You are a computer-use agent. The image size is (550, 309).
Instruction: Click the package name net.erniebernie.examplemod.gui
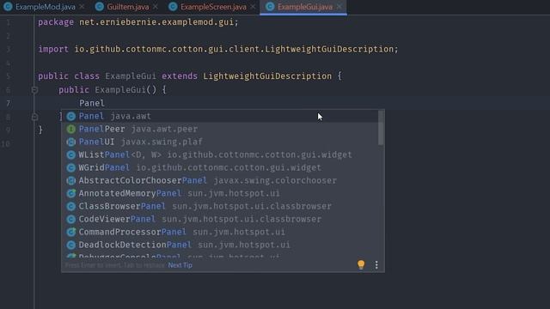(156, 22)
